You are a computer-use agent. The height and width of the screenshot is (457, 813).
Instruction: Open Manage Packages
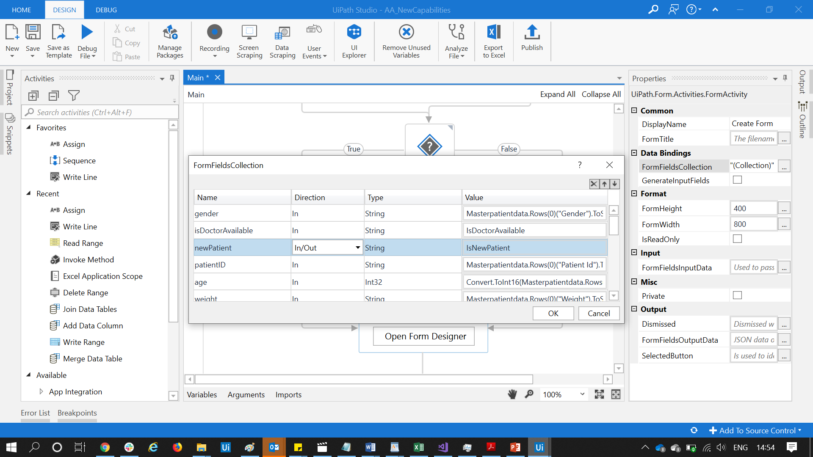pyautogui.click(x=170, y=33)
